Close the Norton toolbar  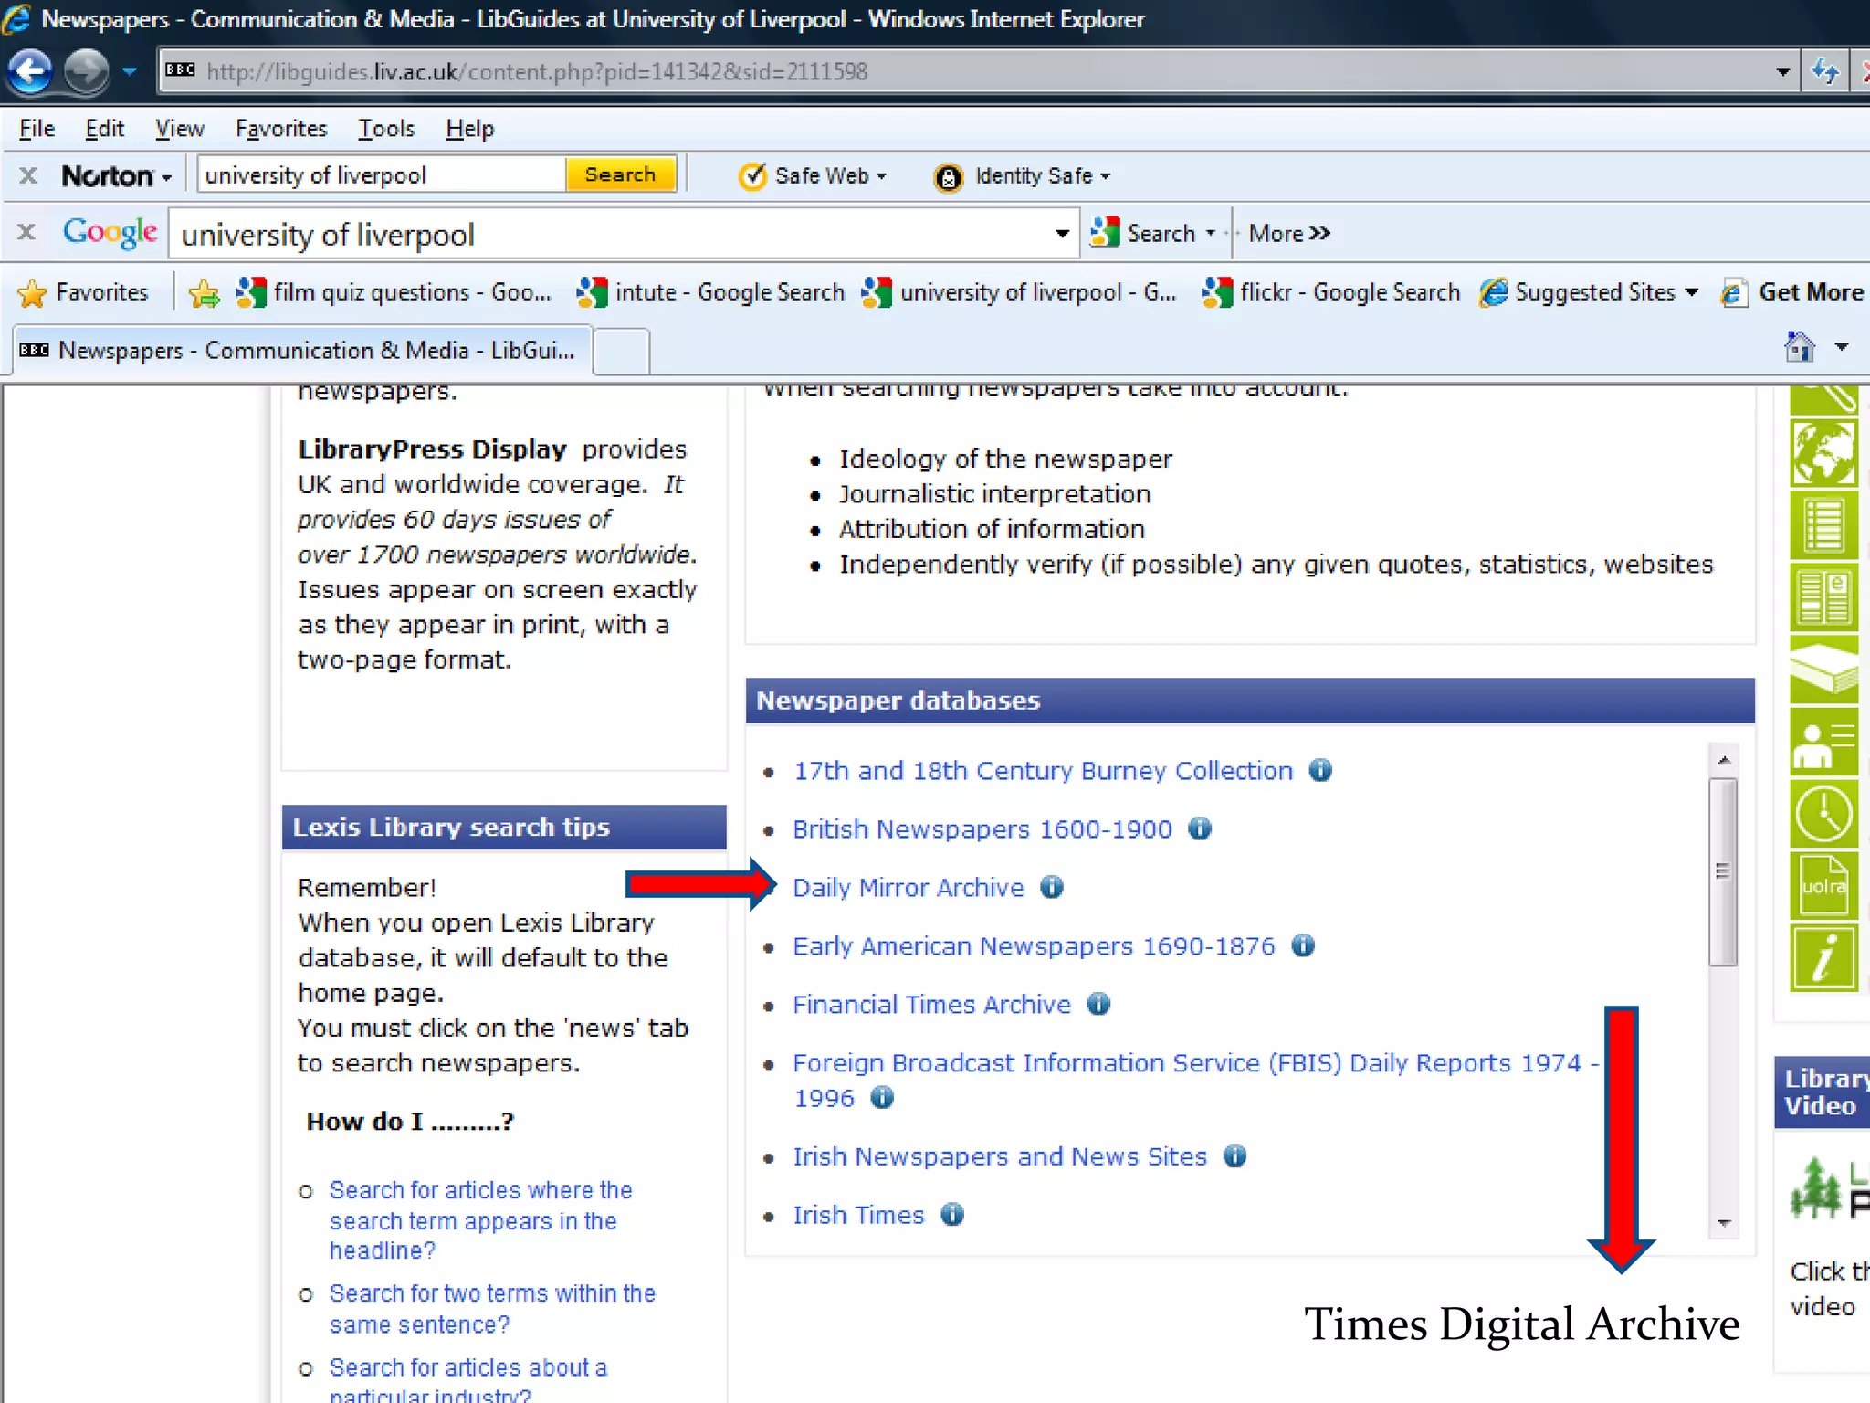tap(28, 175)
